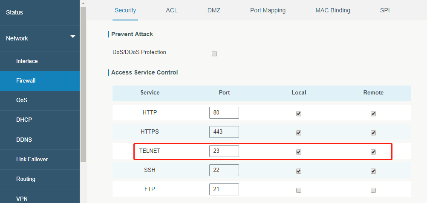Viewport: 427px width, 203px height.
Task: Toggle SSH Local access checkbox
Action: pos(299,171)
